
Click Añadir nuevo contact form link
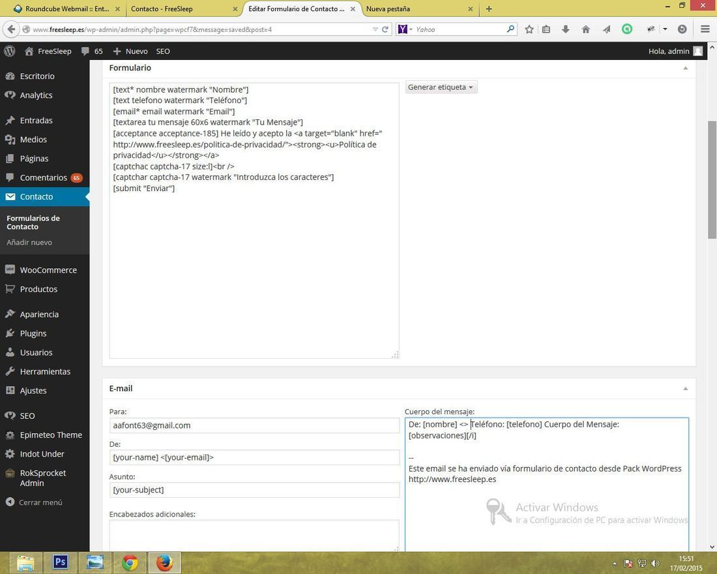point(29,243)
